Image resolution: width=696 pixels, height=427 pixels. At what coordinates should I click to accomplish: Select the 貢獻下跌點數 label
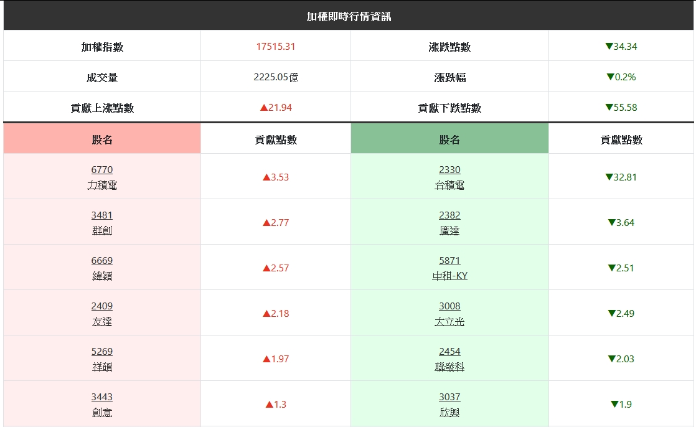[x=449, y=108]
